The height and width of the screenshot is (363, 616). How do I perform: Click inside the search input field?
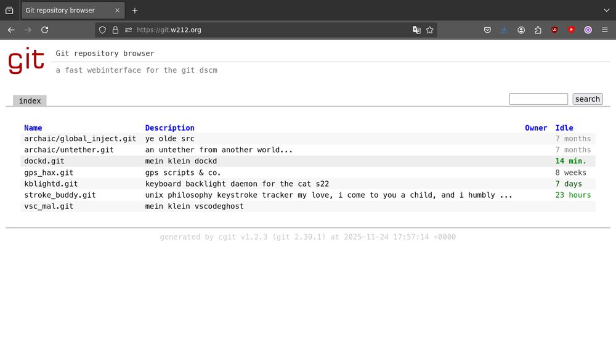pyautogui.click(x=538, y=99)
